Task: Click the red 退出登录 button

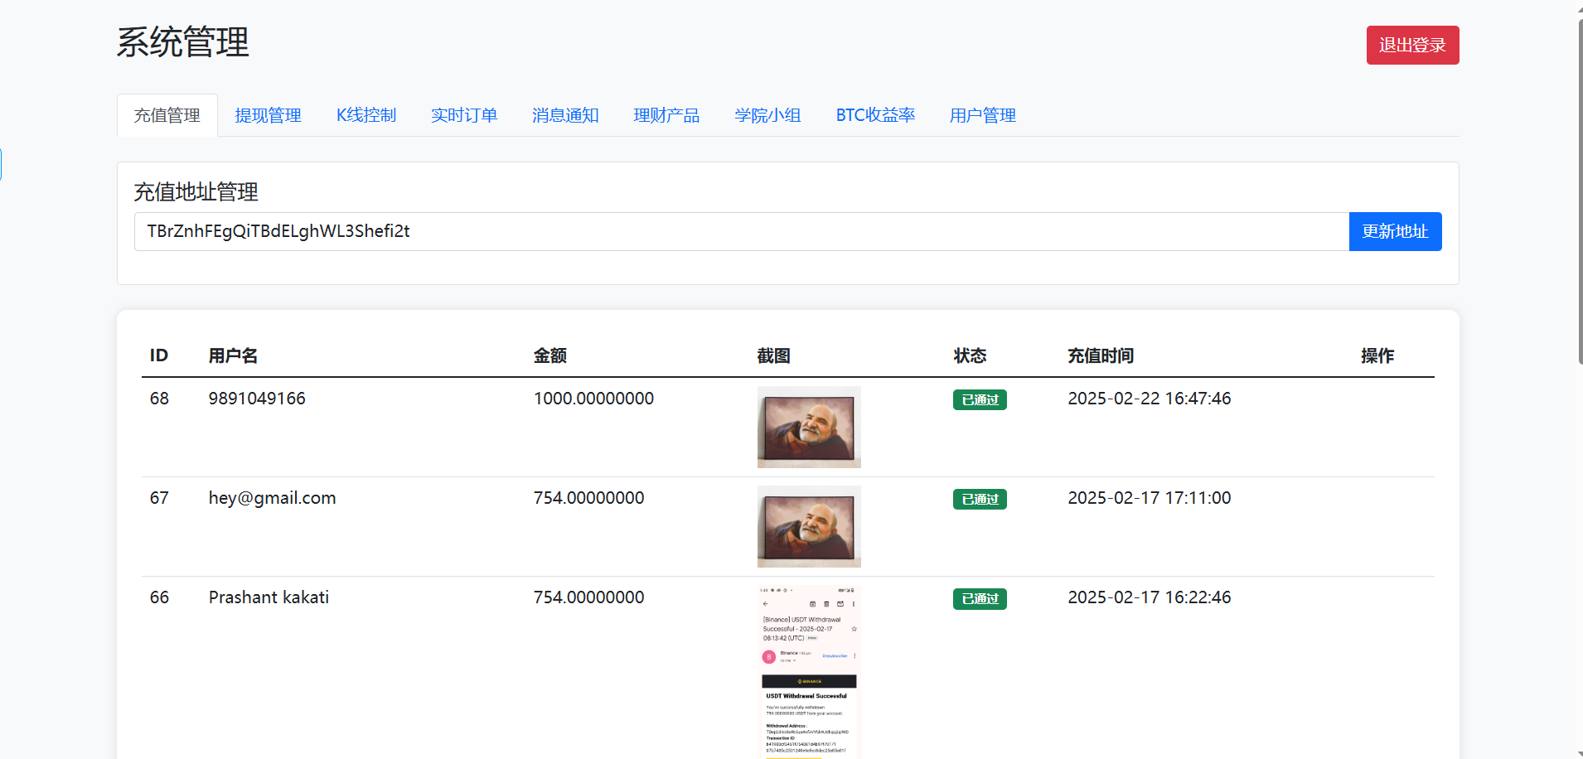Action: pyautogui.click(x=1411, y=45)
